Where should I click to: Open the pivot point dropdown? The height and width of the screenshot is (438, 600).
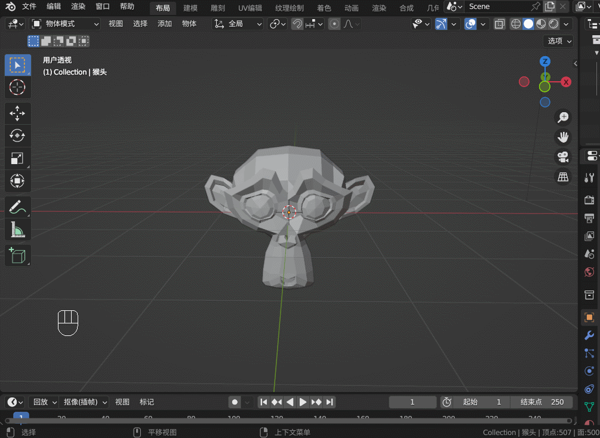[278, 24]
